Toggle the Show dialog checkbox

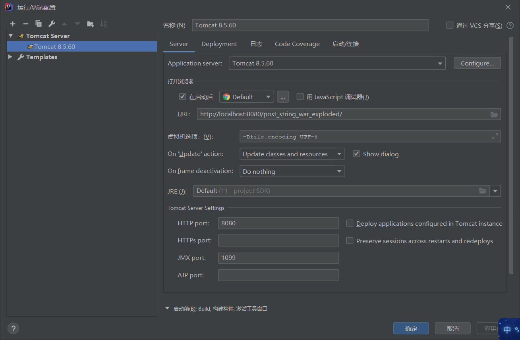356,154
